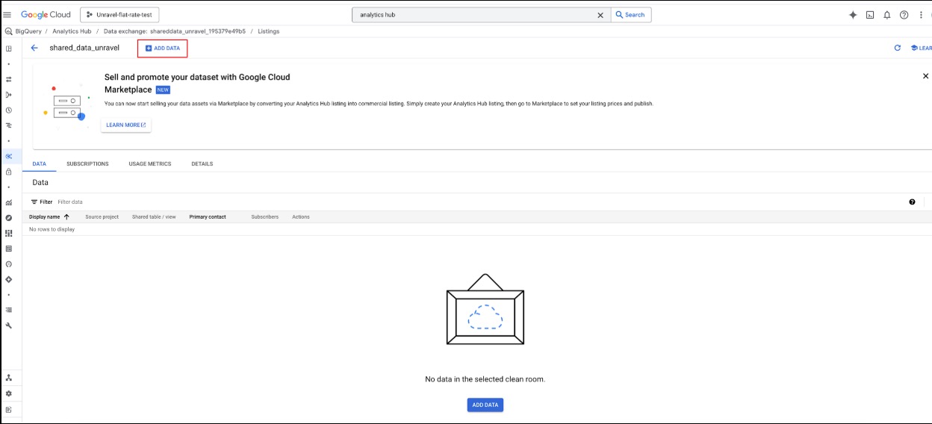Screen dimensions: 932x424
Task: Open Analytics Hub in left sidebar
Action: point(8,156)
